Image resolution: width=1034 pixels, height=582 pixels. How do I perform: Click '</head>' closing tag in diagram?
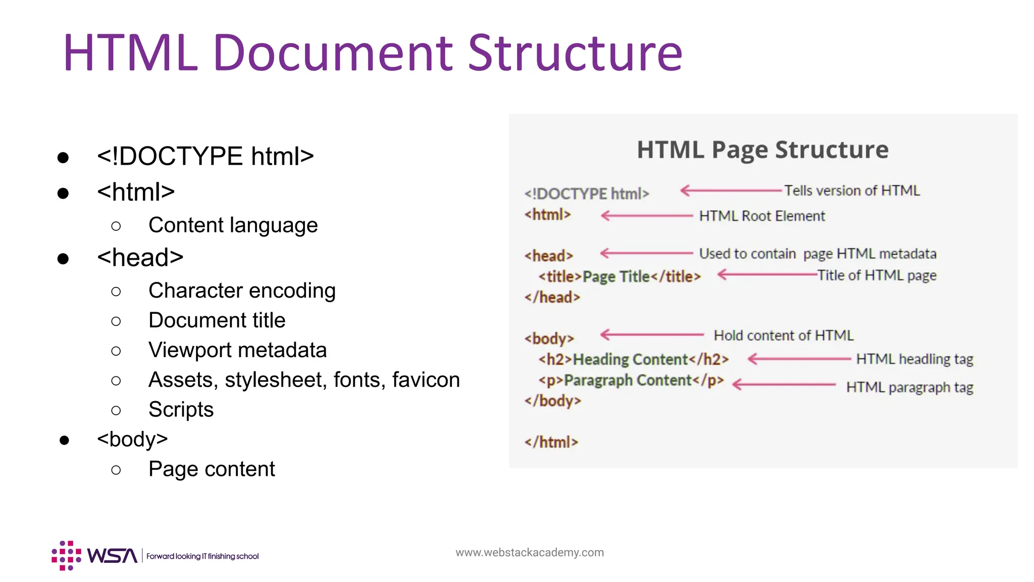[552, 297]
